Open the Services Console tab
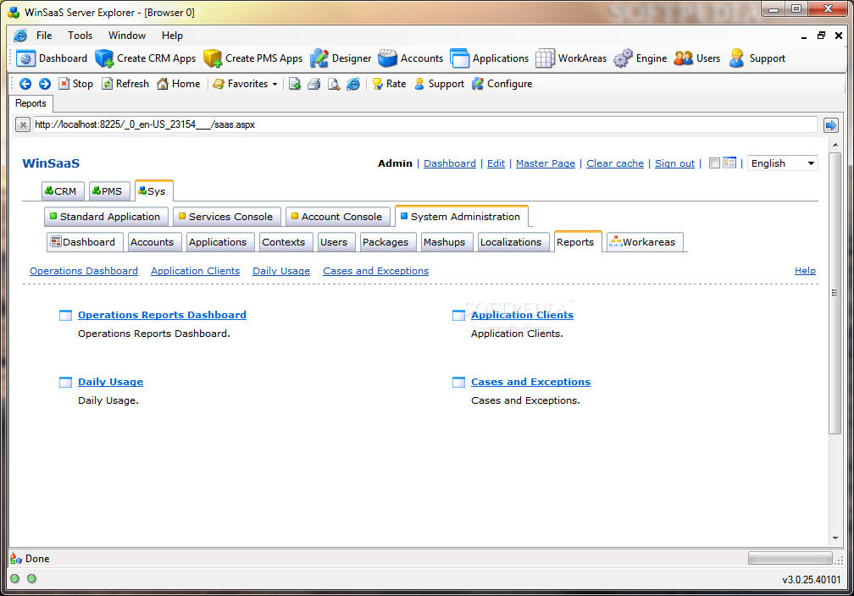Screen dimensions: 854x596 (226, 217)
